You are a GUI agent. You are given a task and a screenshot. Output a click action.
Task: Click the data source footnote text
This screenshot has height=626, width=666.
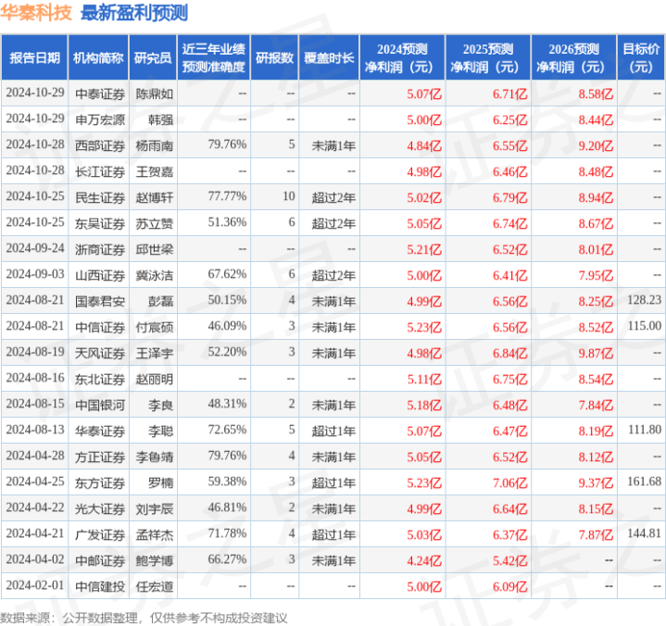[x=144, y=618]
